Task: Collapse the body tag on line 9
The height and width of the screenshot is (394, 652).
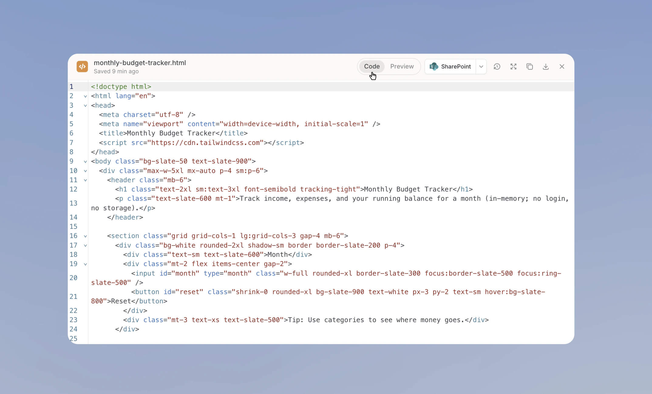Action: click(85, 162)
